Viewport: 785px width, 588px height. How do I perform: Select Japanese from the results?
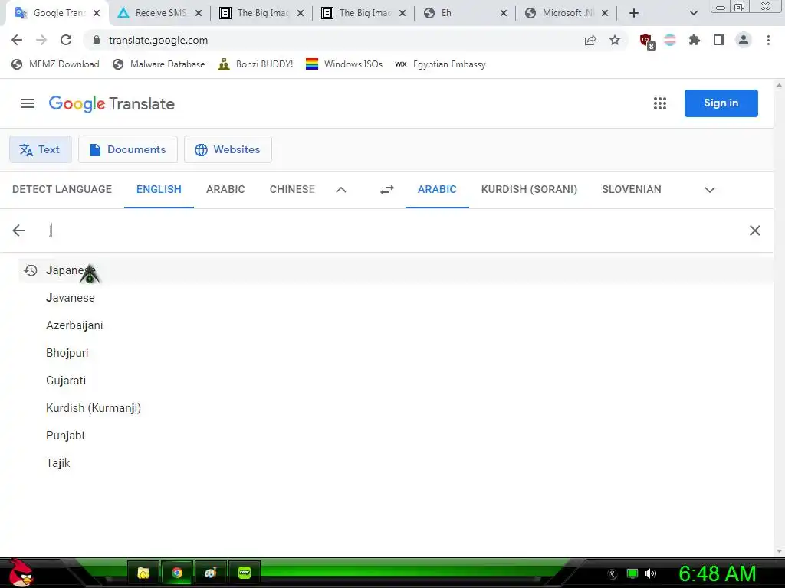[x=396, y=270]
